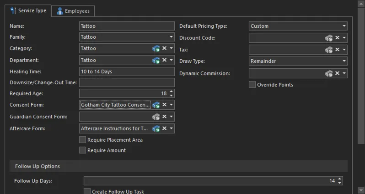The height and width of the screenshot is (194, 365).
Task: Clear the Dynamic Commission field with X
Action: point(337,73)
